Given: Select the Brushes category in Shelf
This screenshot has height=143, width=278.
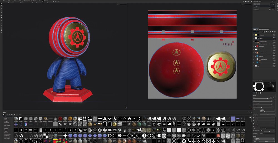Looking at the screenshot, I should tap(6, 129).
